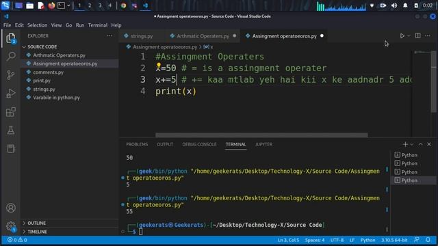Switch to the DEBUG CONSOLE tab
438x246 pixels.
(x=199, y=144)
